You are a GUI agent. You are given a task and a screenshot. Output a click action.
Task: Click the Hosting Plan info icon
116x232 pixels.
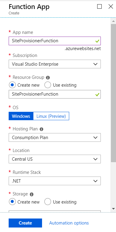(41, 129)
